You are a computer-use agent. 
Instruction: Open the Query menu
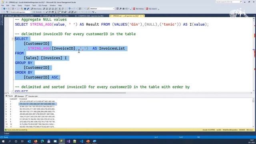coord(20,5)
